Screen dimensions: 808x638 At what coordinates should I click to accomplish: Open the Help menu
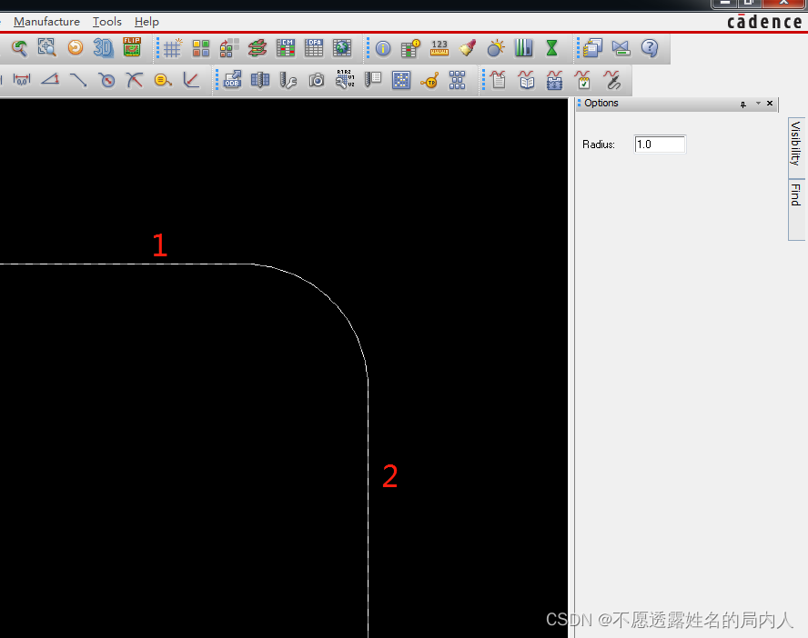click(x=146, y=22)
